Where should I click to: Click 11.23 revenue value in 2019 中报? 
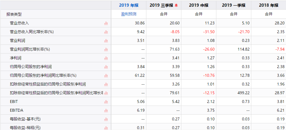[x=210, y=23]
